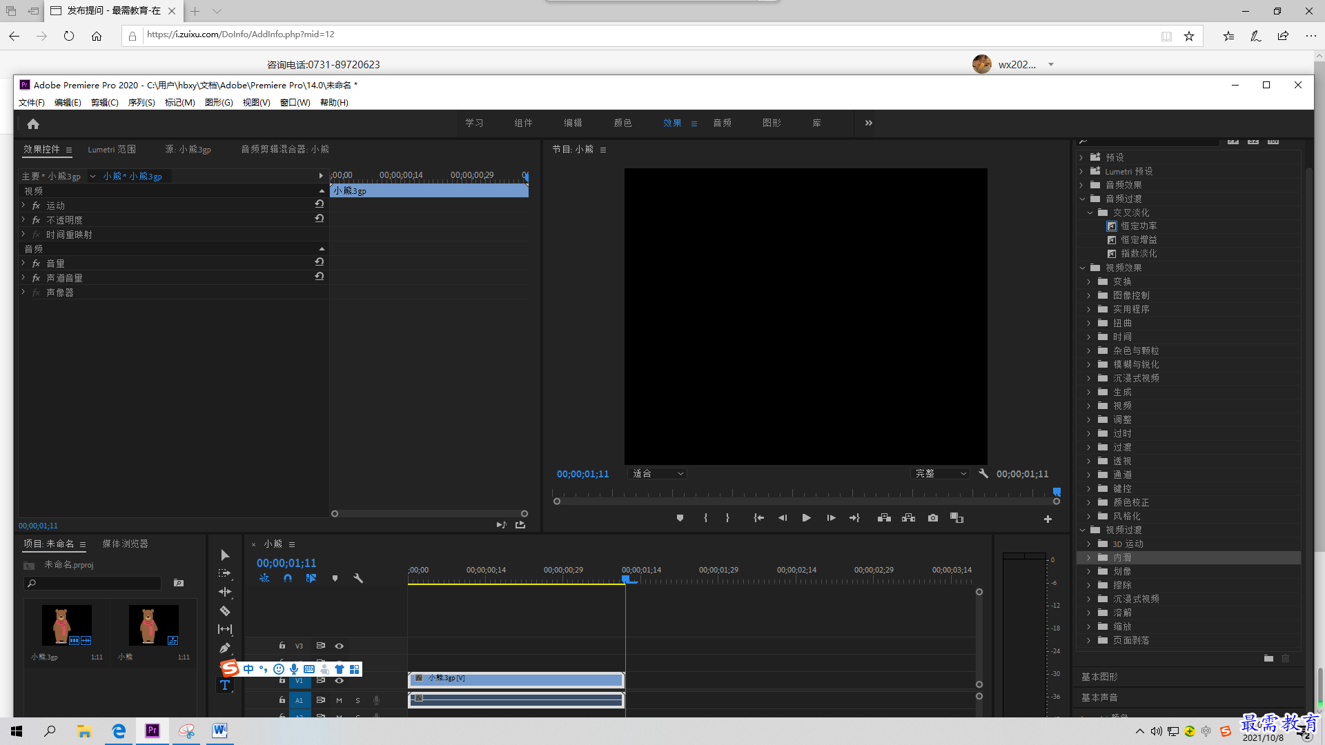Image resolution: width=1325 pixels, height=745 pixels.
Task: Select the Slip tool
Action: pos(225,629)
